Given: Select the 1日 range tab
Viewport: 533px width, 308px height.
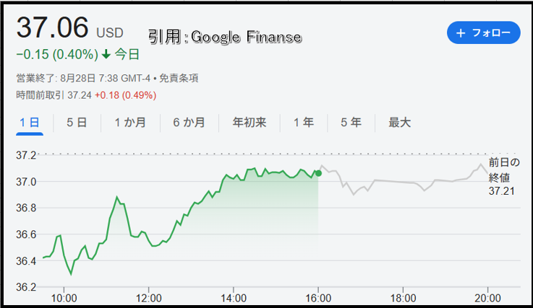Looking at the screenshot, I should click(30, 123).
